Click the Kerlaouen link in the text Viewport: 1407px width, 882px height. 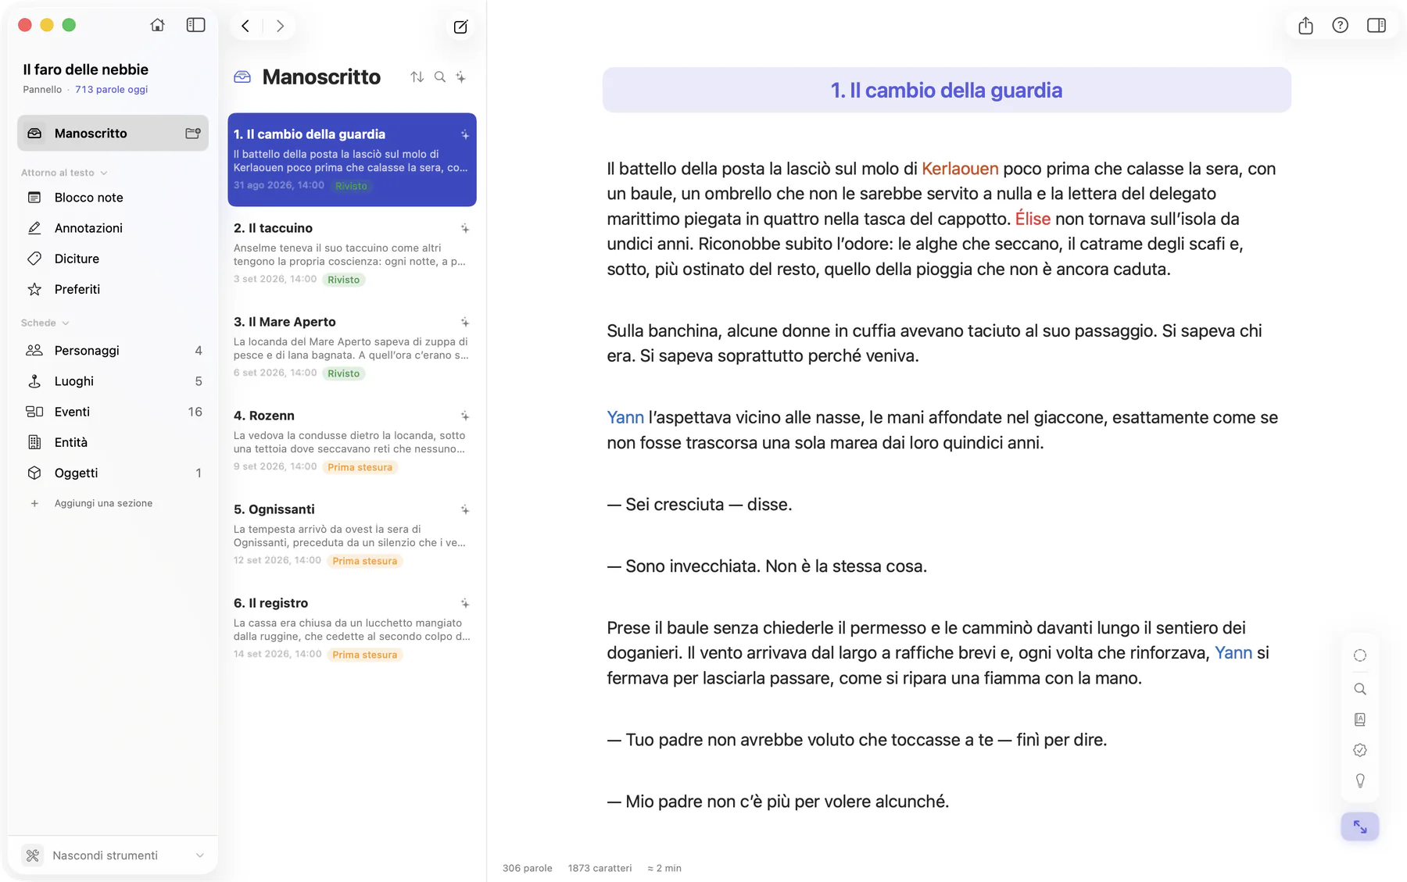(x=960, y=169)
